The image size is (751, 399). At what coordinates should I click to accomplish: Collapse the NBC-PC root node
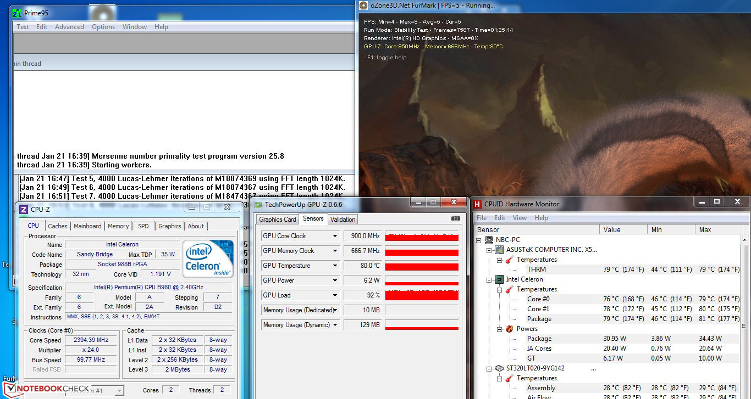[480, 240]
